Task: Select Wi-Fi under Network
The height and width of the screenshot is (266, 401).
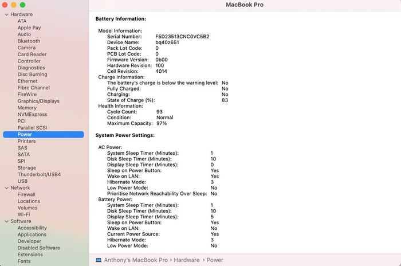Action: [24, 214]
